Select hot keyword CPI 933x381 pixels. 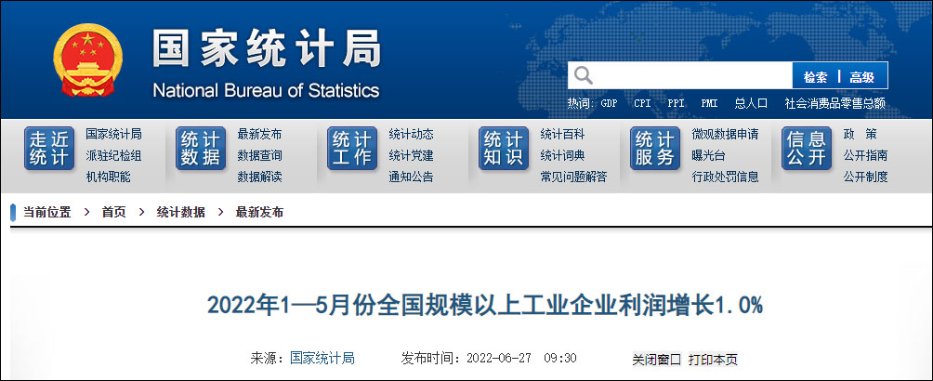click(x=642, y=103)
